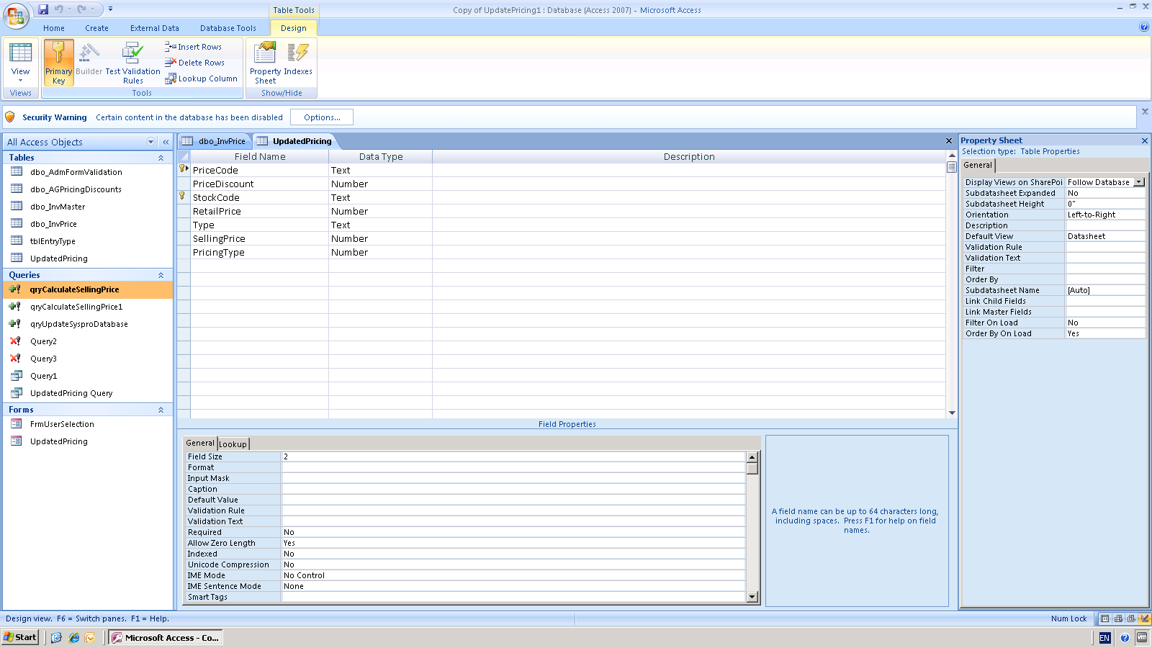Click the Field Properties scrollbar thumb
Screen dimensions: 1152x648
pyautogui.click(x=752, y=469)
